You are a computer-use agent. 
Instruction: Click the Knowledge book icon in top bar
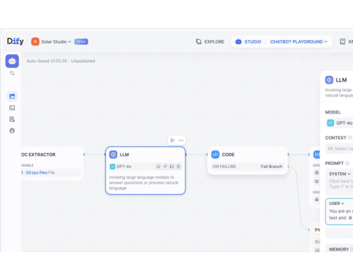(x=342, y=41)
